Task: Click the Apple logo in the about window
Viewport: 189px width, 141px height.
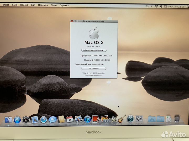Action: click(x=94, y=33)
